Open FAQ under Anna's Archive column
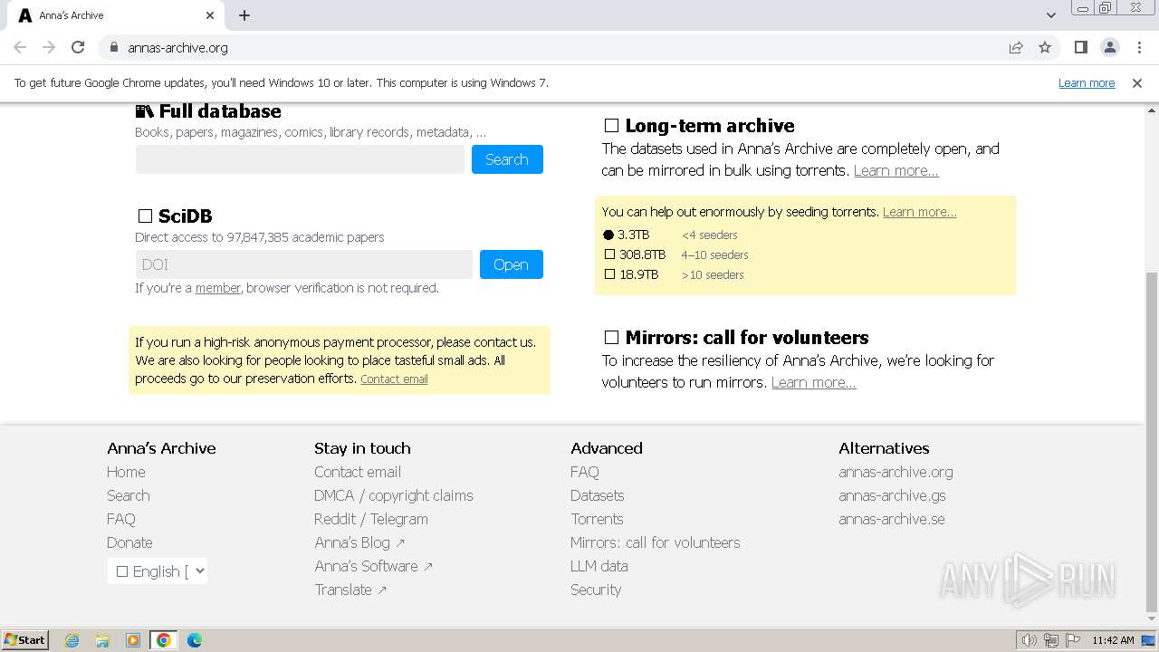The height and width of the screenshot is (652, 1159). (x=121, y=519)
